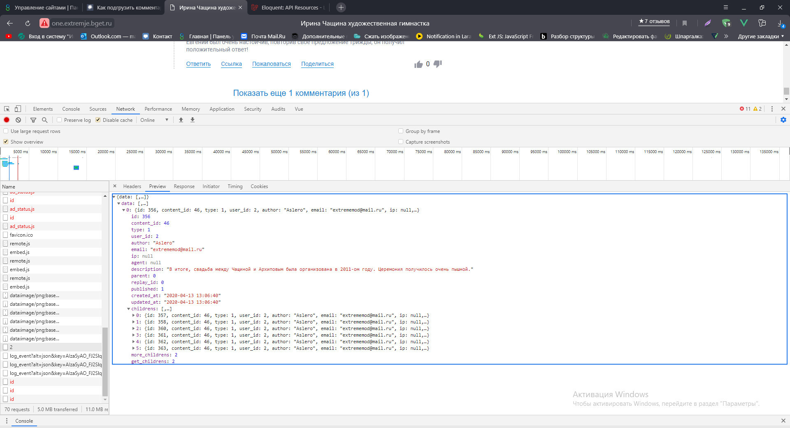Click the 7 отзывов reviews button
The height and width of the screenshot is (428, 790).
(654, 21)
